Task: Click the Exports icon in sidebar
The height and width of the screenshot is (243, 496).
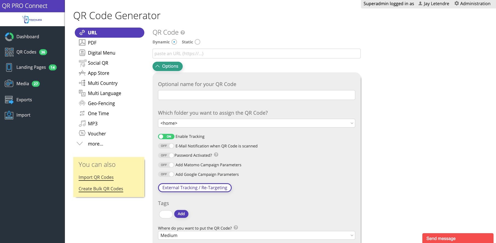Action: [x=9, y=100]
